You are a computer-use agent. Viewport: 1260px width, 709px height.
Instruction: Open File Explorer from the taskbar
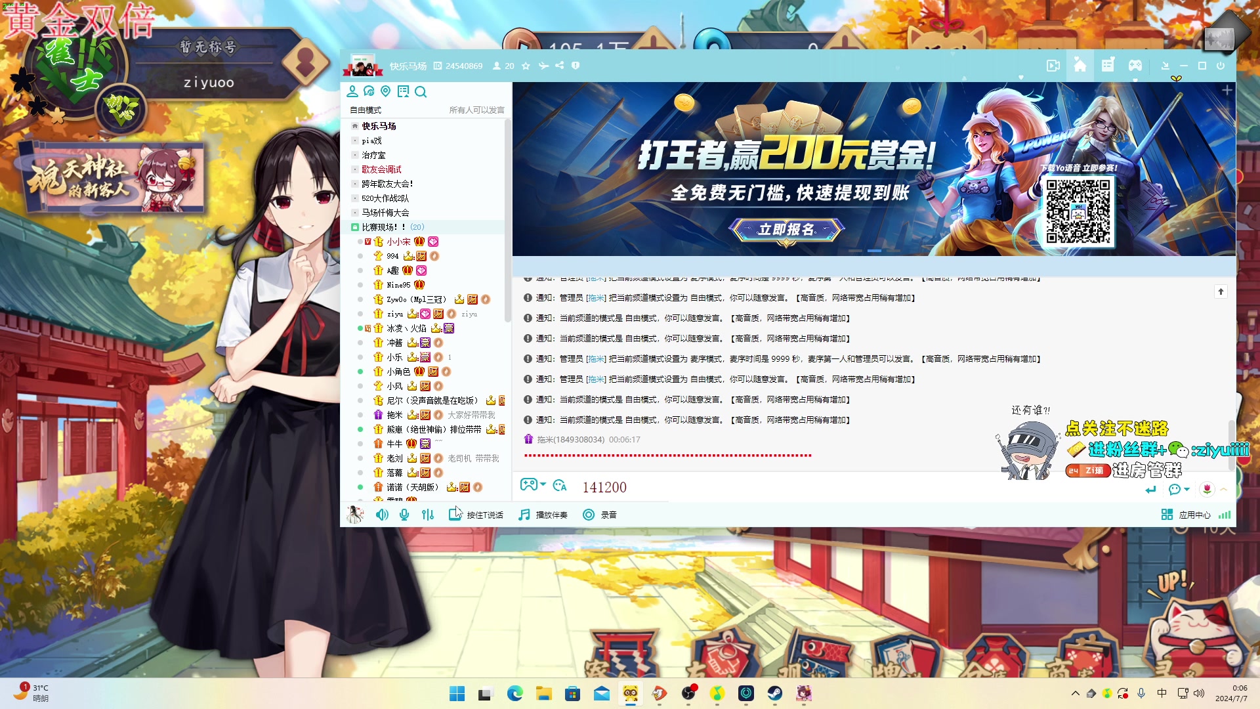pyautogui.click(x=543, y=693)
